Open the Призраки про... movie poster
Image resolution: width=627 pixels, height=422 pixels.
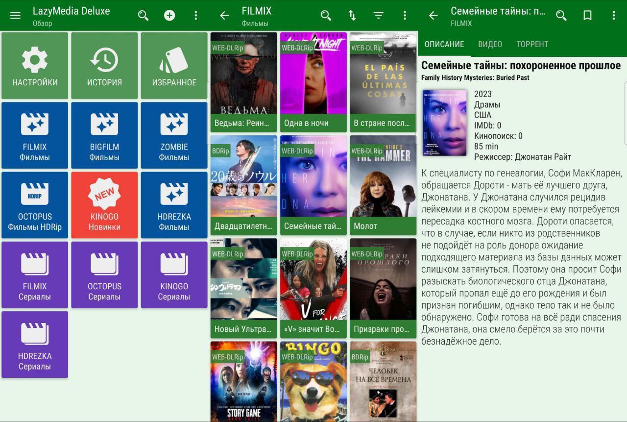pyautogui.click(x=383, y=288)
